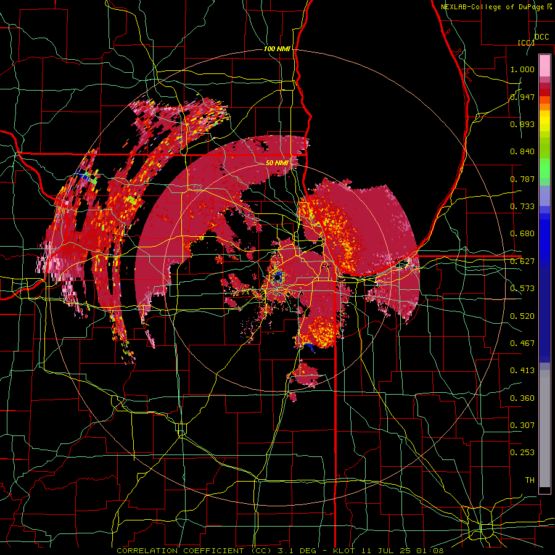Click the 0.413 legend value
The image size is (555, 555).
(x=522, y=371)
